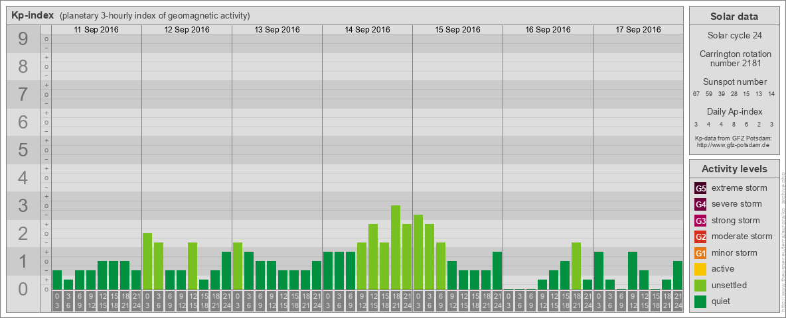
Task: Click the dark green quiet swatch
Action: (700, 301)
